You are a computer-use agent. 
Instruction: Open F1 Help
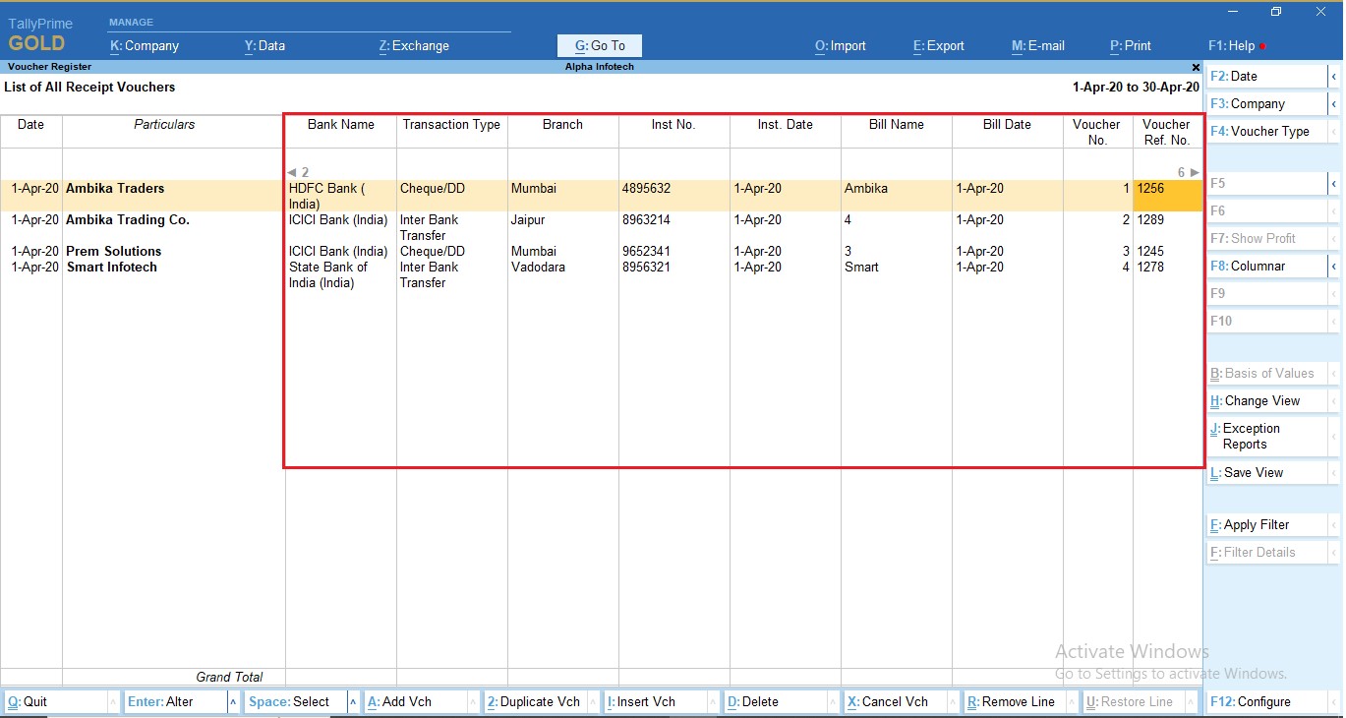(x=1231, y=46)
